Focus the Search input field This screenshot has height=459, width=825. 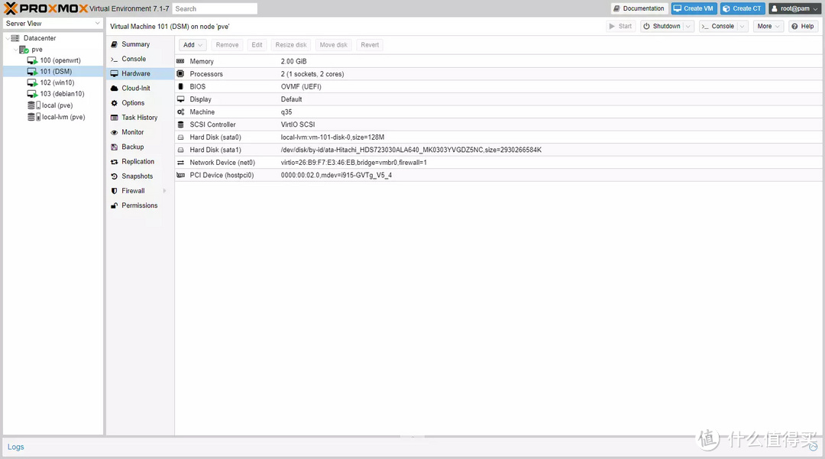215,8
